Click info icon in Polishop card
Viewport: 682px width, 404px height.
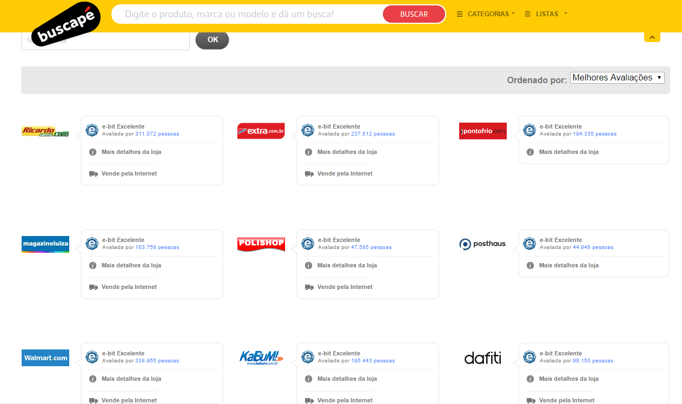coord(308,266)
